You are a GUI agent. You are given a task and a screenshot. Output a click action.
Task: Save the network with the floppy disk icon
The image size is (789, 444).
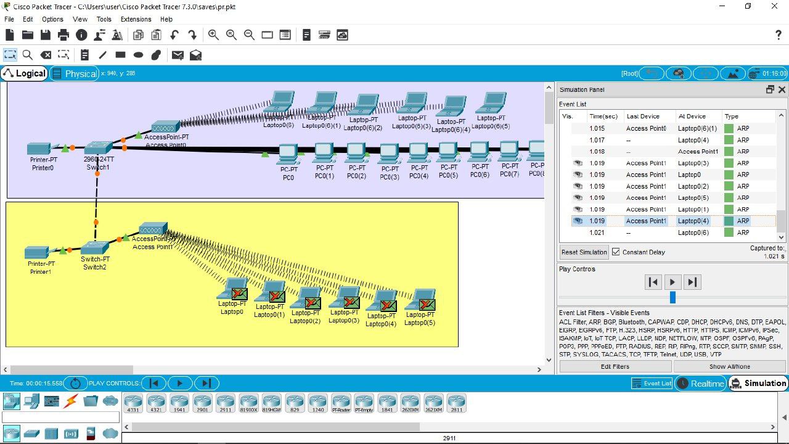click(x=46, y=35)
